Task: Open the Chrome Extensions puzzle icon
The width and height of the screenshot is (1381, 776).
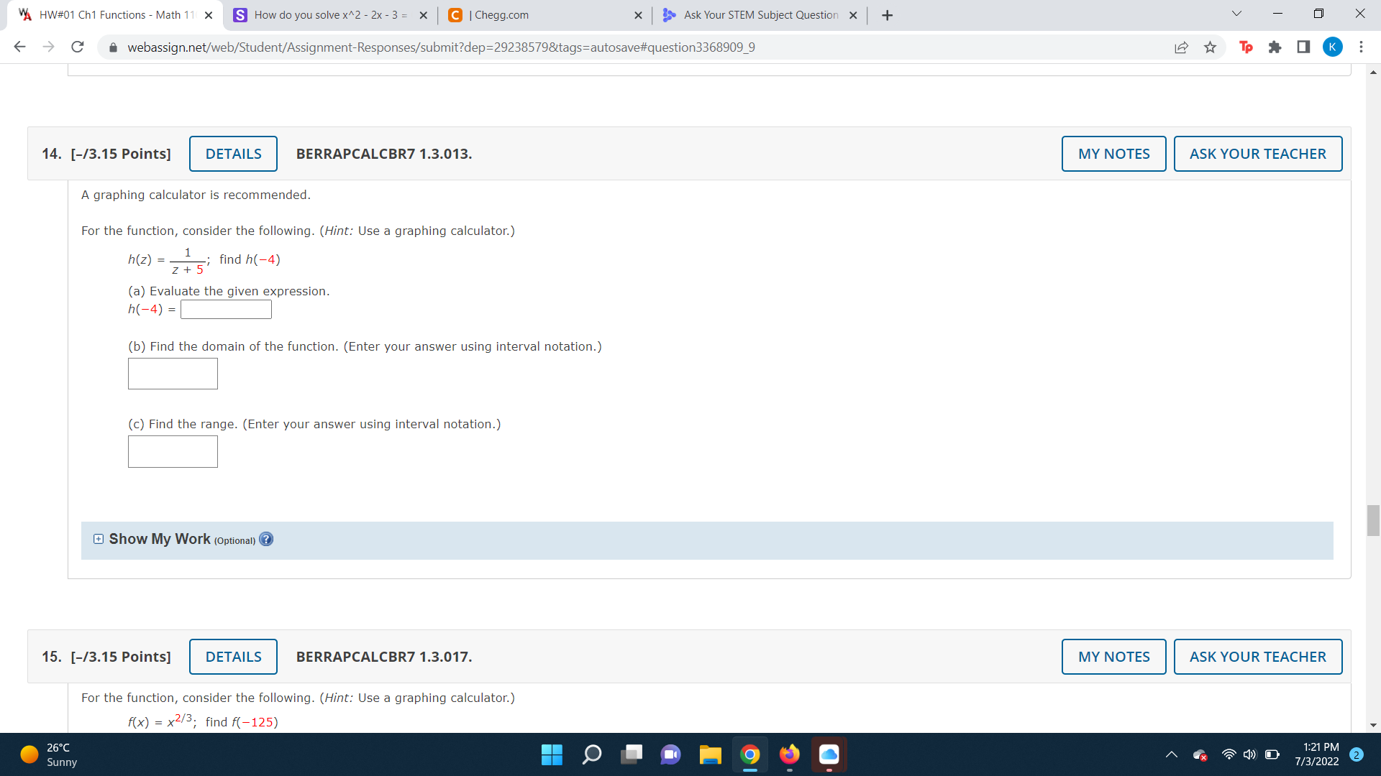Action: pyautogui.click(x=1275, y=47)
